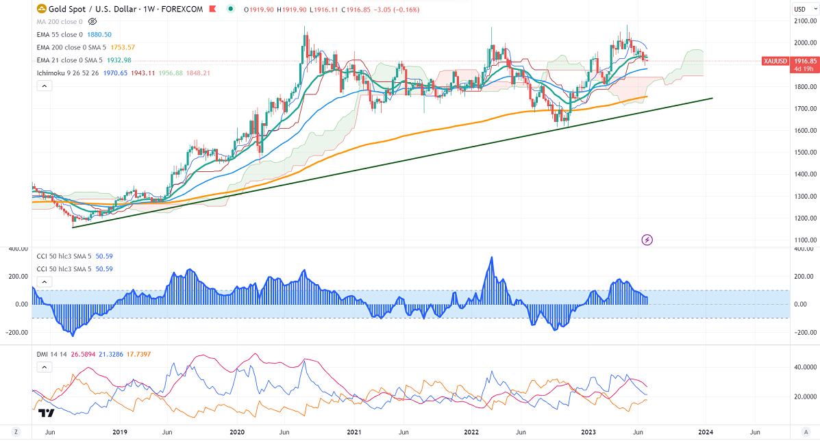This screenshot has width=820, height=441.
Task: Click the 2022 label on the time axis
Action: coord(471,432)
